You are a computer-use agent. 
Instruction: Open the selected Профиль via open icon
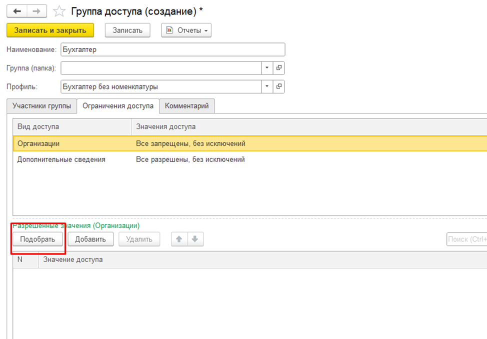pos(279,86)
